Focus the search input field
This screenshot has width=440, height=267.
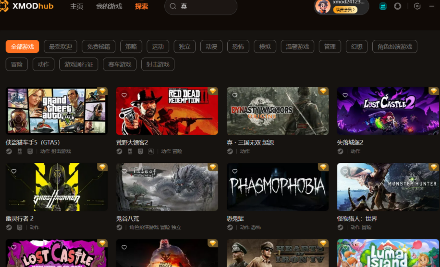click(x=201, y=6)
